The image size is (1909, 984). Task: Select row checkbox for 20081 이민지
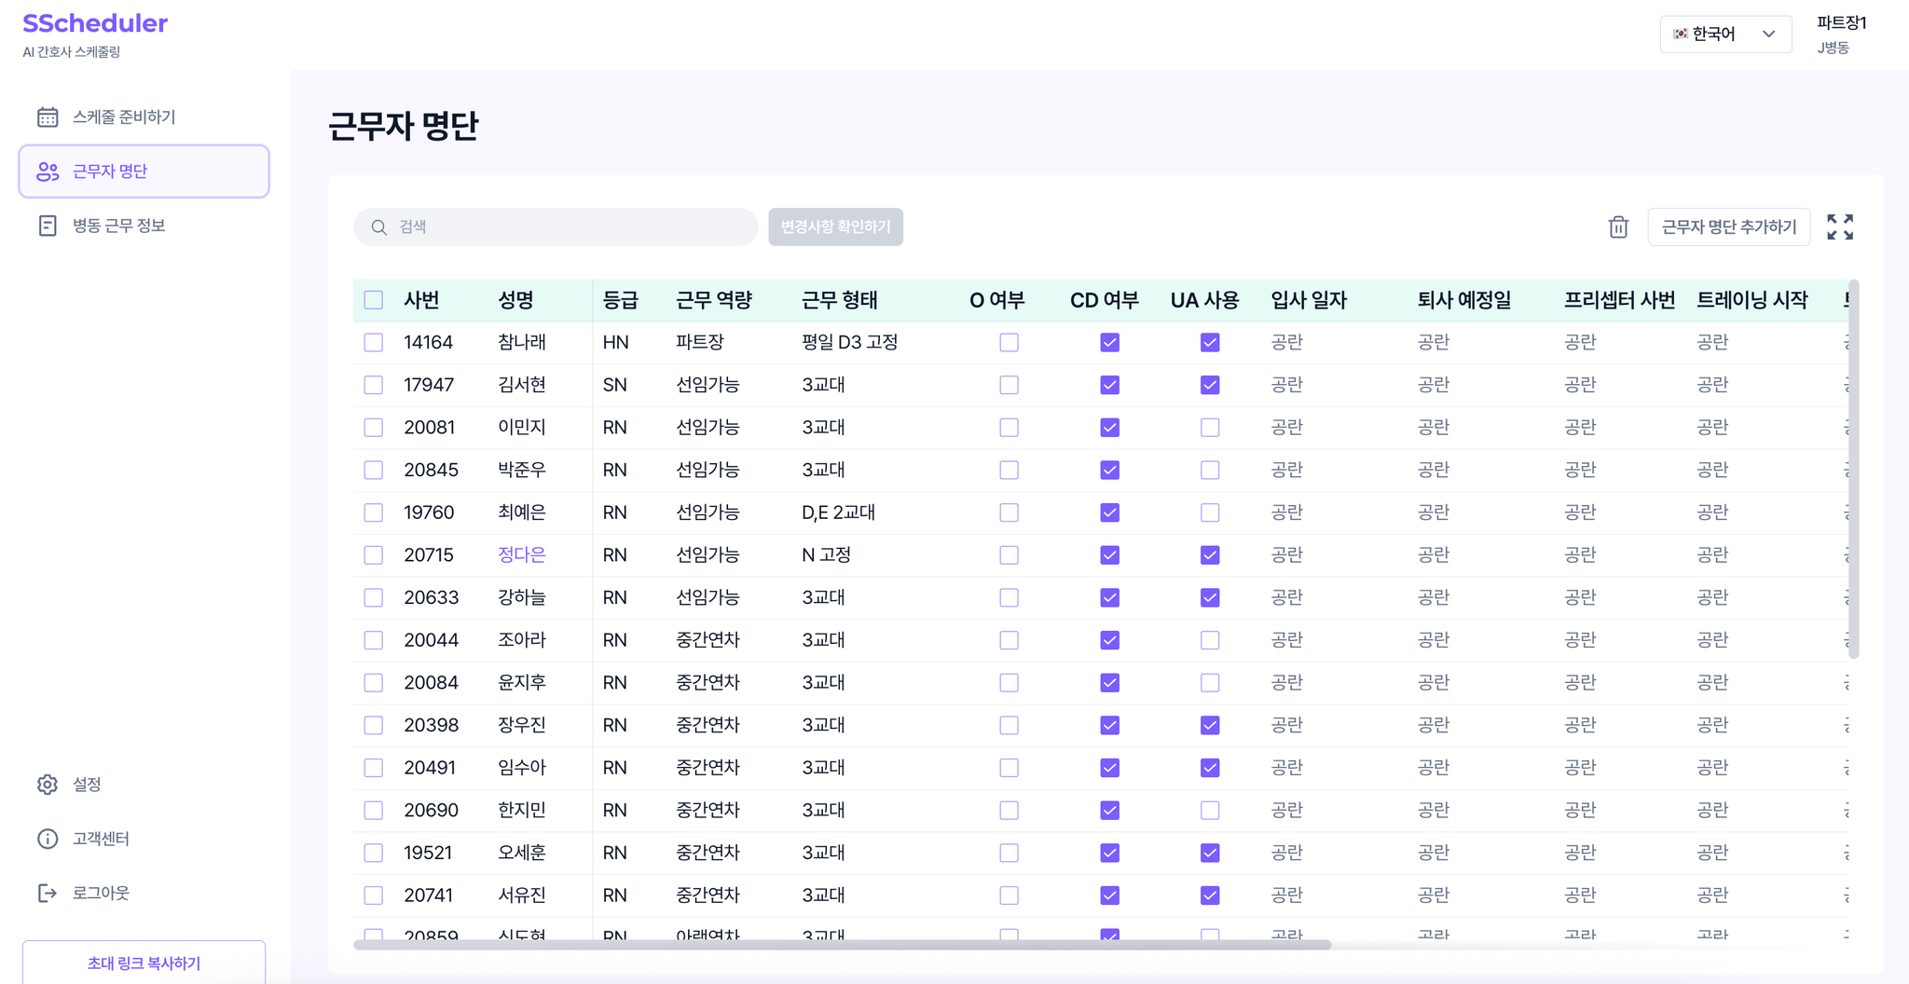point(374,428)
